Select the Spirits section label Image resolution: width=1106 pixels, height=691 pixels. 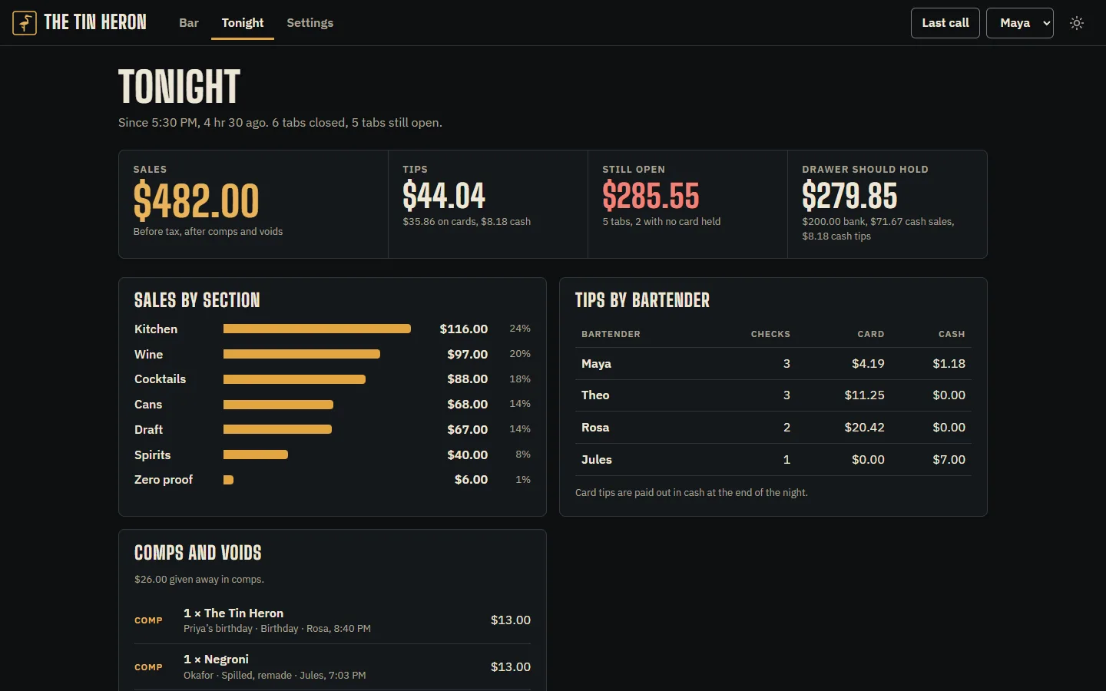153,455
